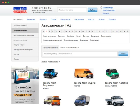
Task: Open Личный кабинет link
Action: pyautogui.click(x=109, y=10)
